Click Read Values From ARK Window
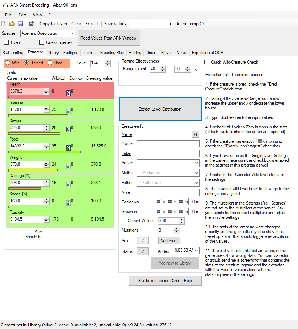Viewport: 298px width, 329px height. pos(109,38)
